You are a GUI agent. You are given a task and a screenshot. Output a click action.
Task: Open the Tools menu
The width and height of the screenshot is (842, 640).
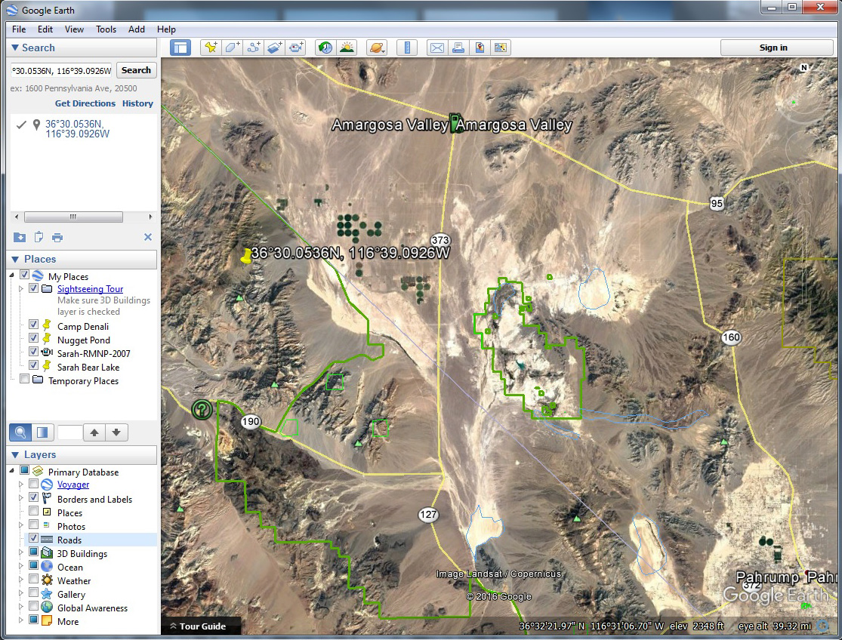coord(106,29)
